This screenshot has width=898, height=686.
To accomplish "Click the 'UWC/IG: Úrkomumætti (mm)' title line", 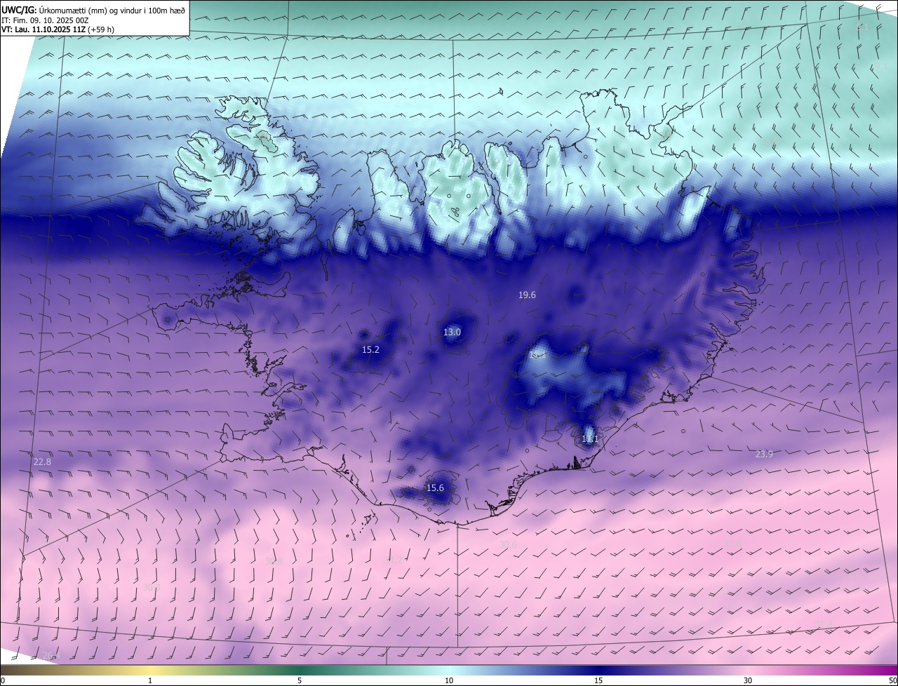I will (93, 9).
